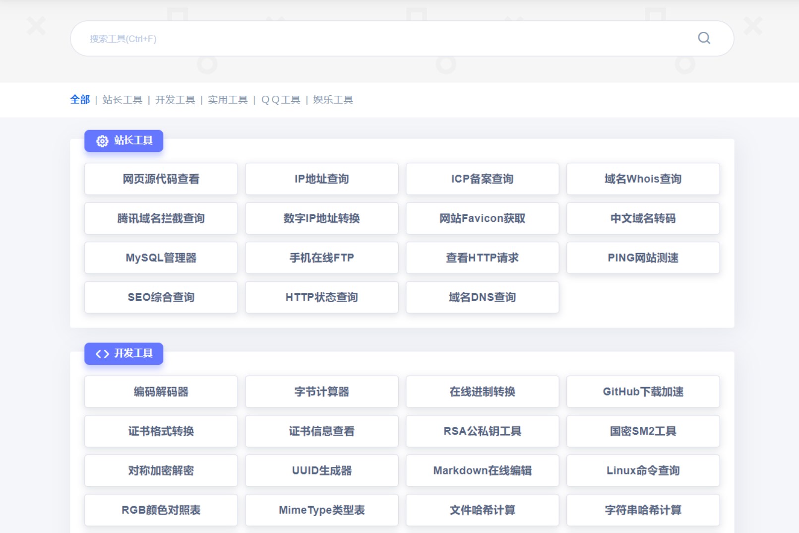This screenshot has height=533, width=799.
Task: Open Markdown在线编辑 tool
Action: 483,471
